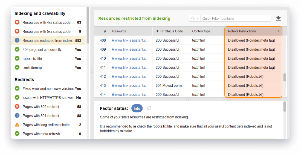This screenshot has width=301, height=154.
Task: Click the left panel vertical scrollbar
Action: click(x=88, y=25)
